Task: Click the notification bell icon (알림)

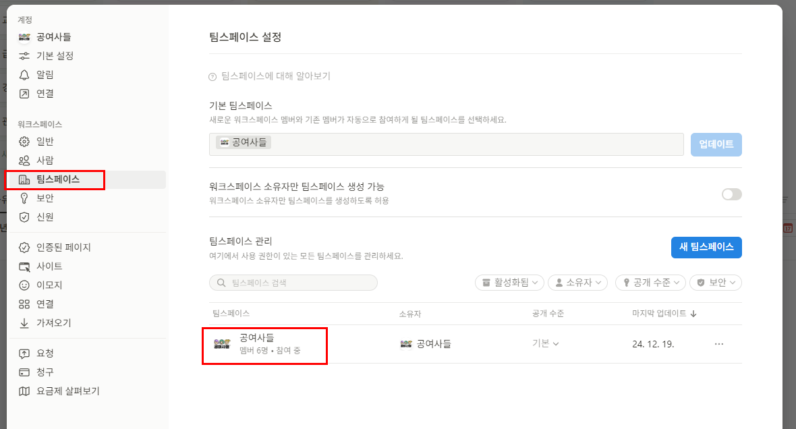Action: [24, 75]
